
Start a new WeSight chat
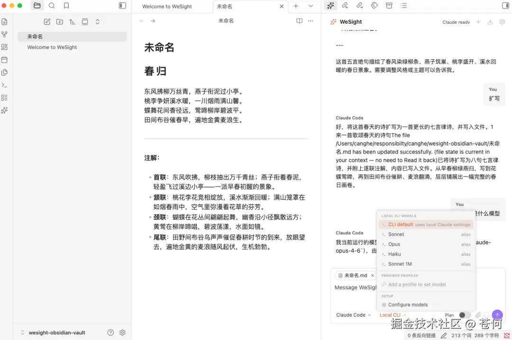point(478,22)
